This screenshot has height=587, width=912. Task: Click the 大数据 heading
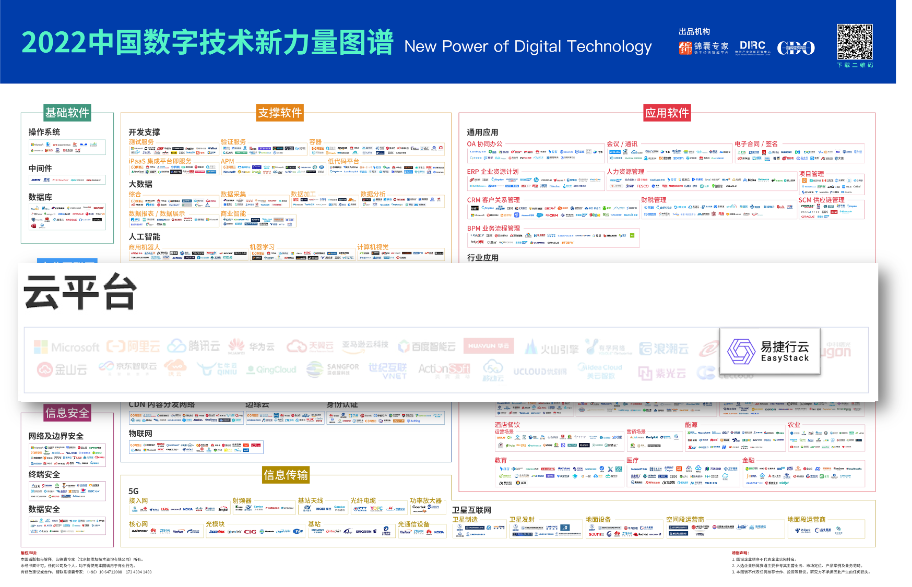(140, 184)
